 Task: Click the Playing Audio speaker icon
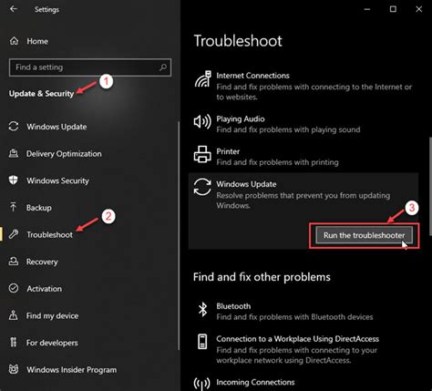click(202, 122)
